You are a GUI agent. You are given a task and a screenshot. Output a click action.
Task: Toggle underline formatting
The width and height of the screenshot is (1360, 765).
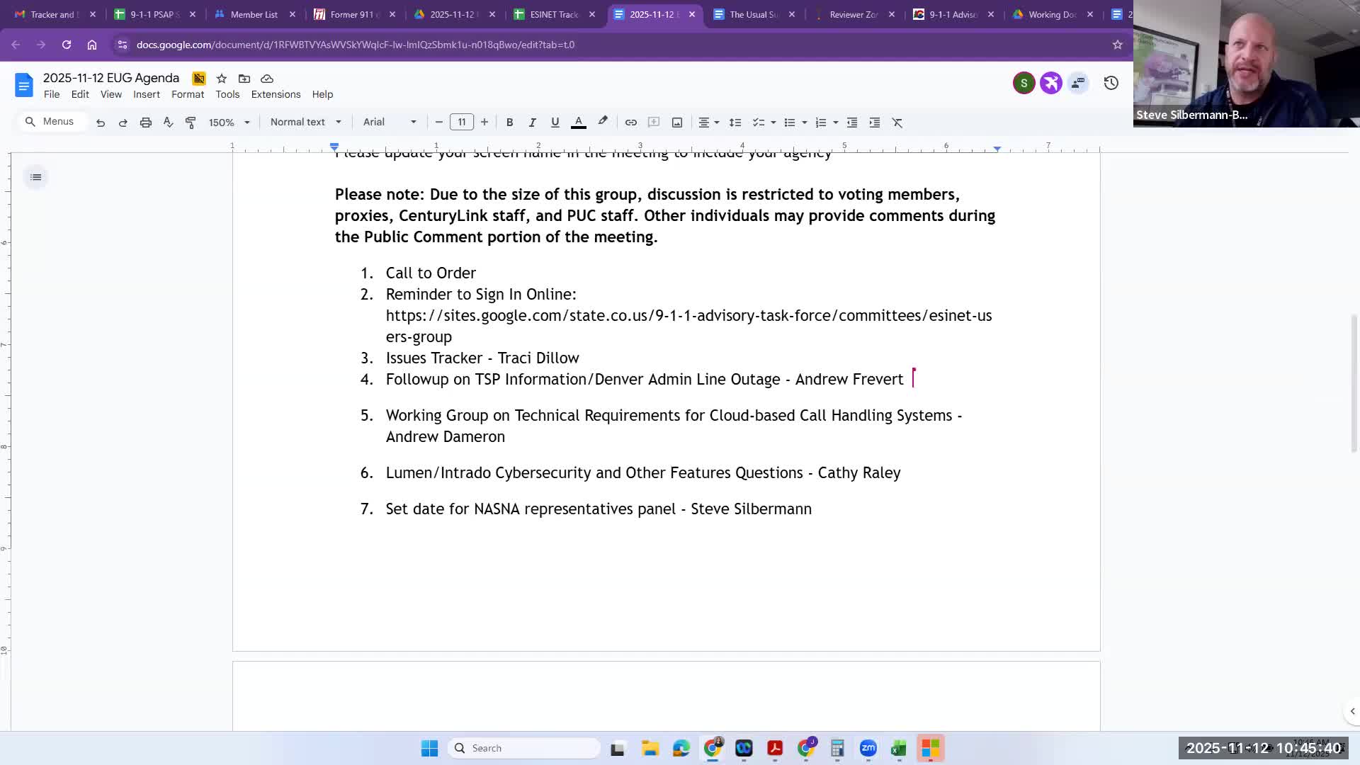(555, 122)
